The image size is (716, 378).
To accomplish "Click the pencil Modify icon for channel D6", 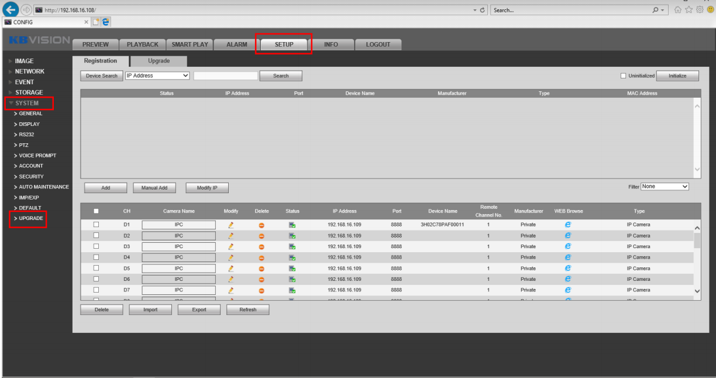I will click(230, 279).
